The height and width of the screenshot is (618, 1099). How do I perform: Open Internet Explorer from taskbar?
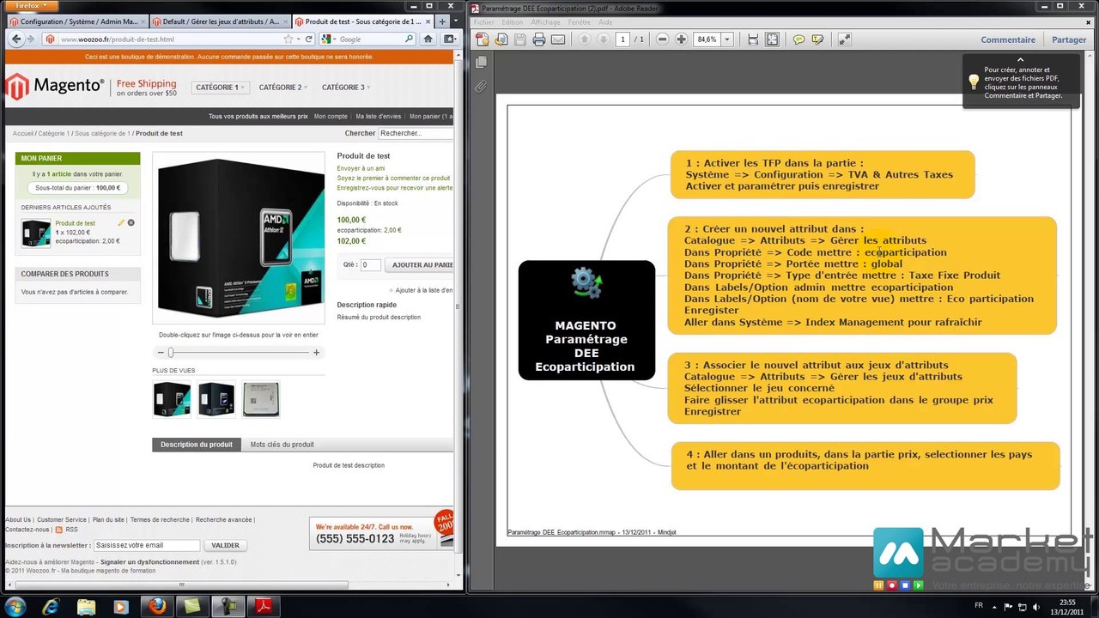[52, 607]
